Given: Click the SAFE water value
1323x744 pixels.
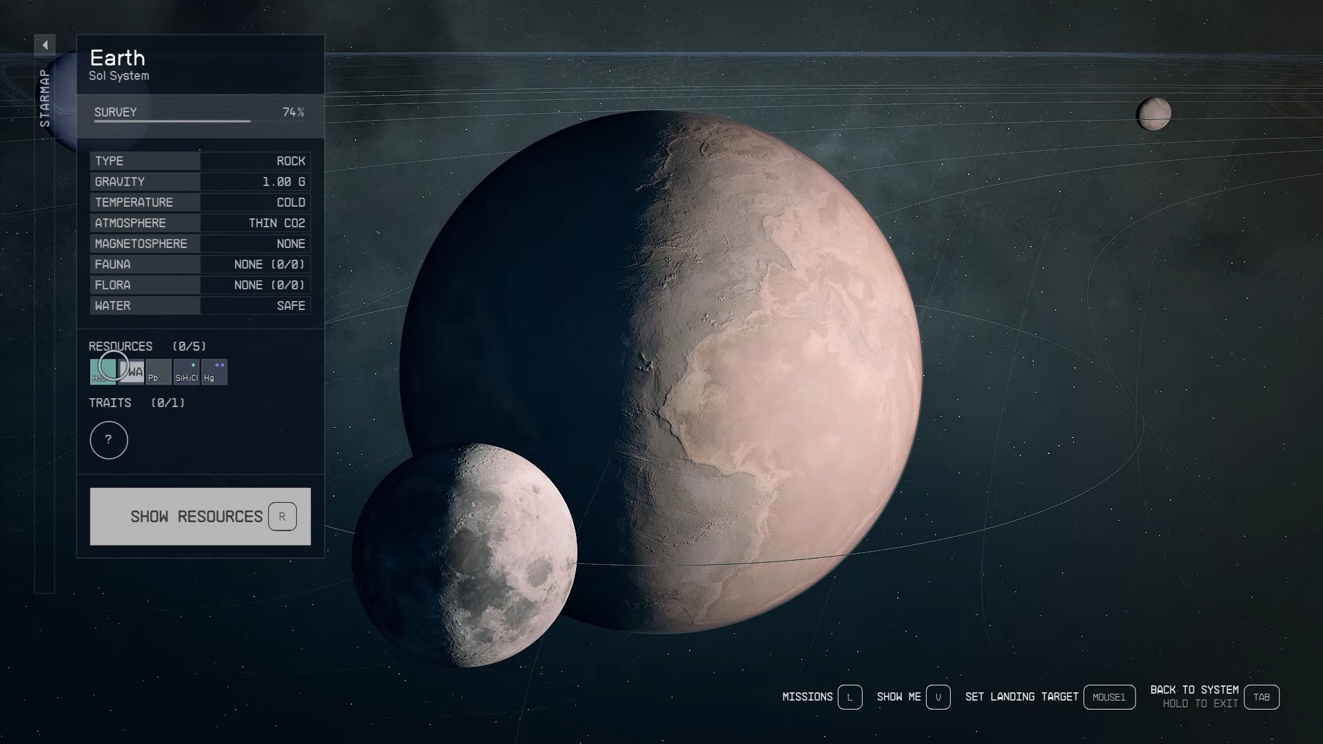Looking at the screenshot, I should pos(291,306).
